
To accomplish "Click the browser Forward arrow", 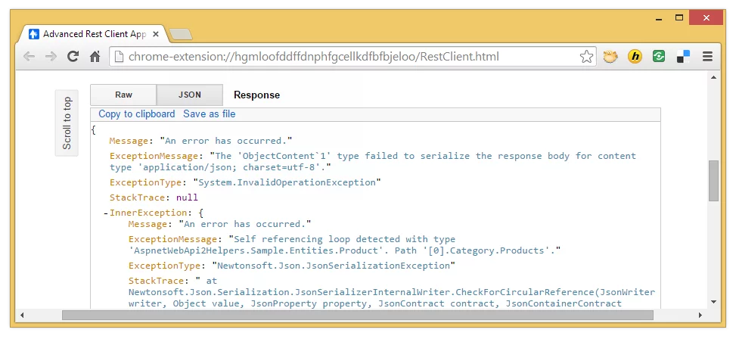I will pos(51,57).
